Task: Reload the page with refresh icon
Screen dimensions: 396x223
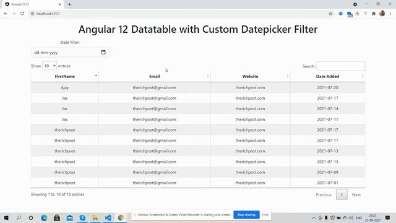Action: [22, 14]
